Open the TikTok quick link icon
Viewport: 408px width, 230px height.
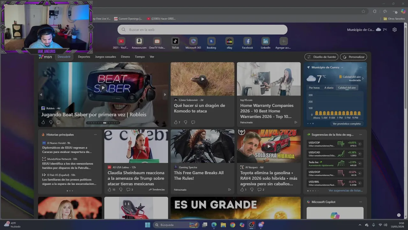175,41
